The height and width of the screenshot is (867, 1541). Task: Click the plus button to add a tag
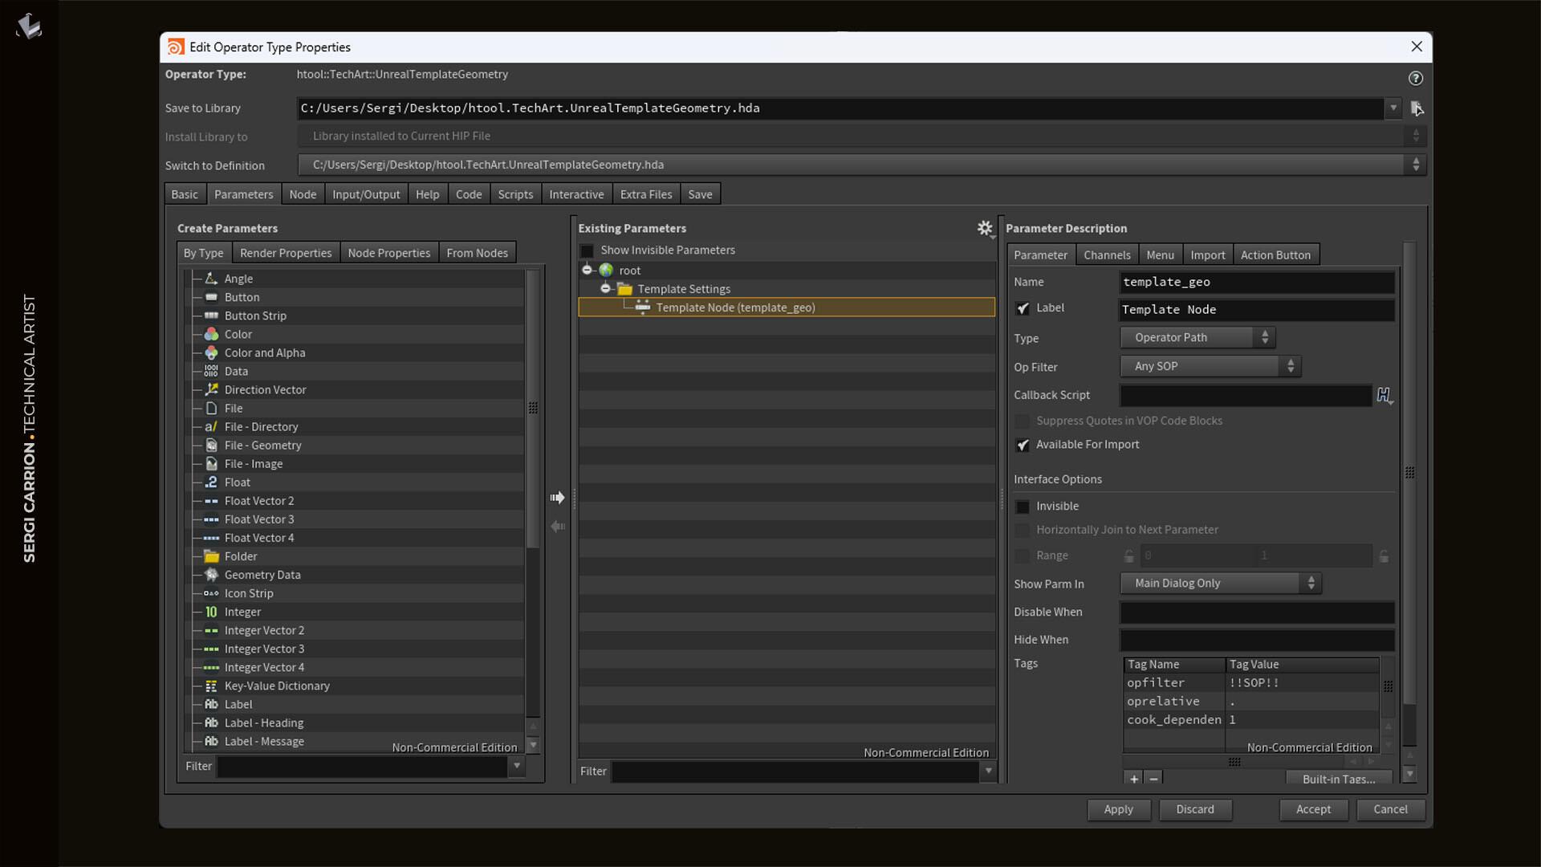pos(1133,779)
